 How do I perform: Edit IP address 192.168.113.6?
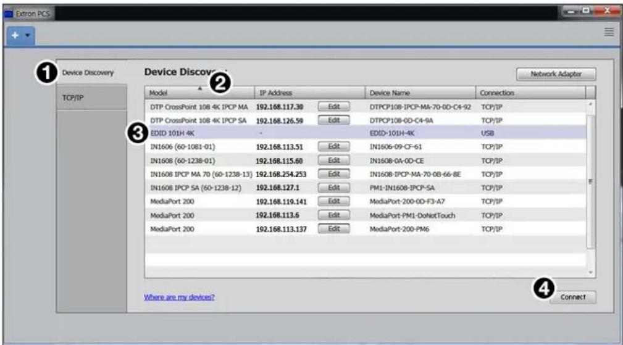point(334,215)
